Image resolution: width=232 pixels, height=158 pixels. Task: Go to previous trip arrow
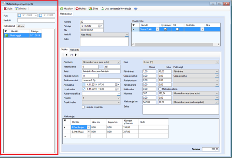[67, 55]
